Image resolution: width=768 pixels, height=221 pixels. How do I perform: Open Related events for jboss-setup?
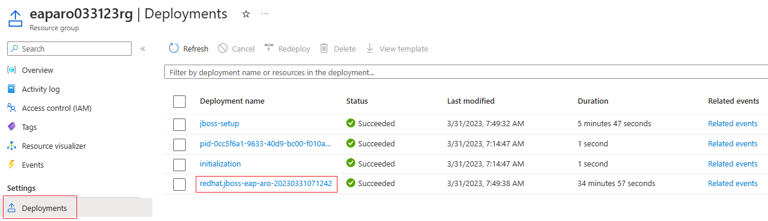tap(733, 124)
